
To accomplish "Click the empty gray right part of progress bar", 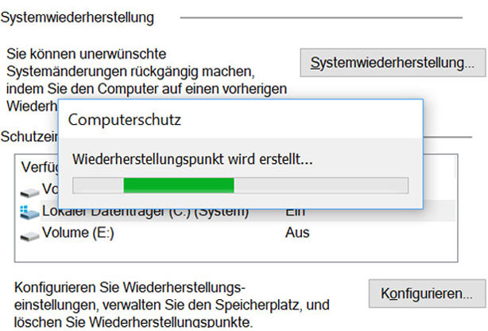I will click(321, 185).
